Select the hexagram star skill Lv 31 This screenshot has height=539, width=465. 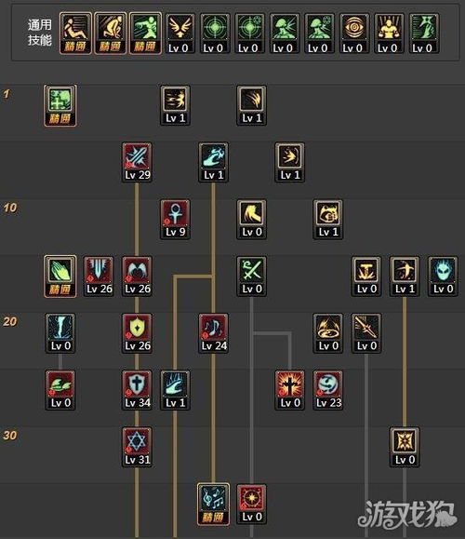point(137,447)
